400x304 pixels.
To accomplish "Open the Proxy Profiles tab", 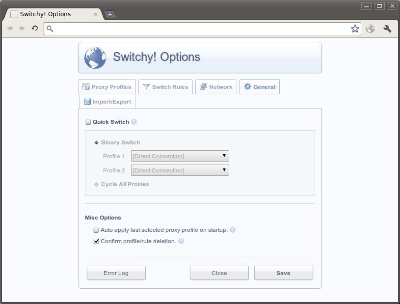I will tap(107, 87).
